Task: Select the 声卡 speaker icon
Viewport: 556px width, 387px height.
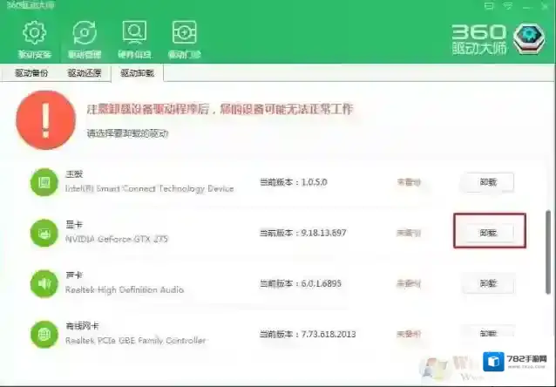Action: point(43,283)
